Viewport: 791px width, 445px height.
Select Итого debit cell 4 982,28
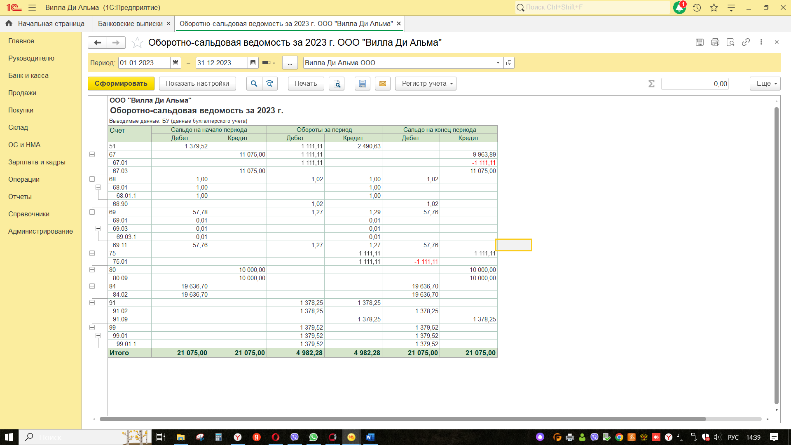pos(296,353)
